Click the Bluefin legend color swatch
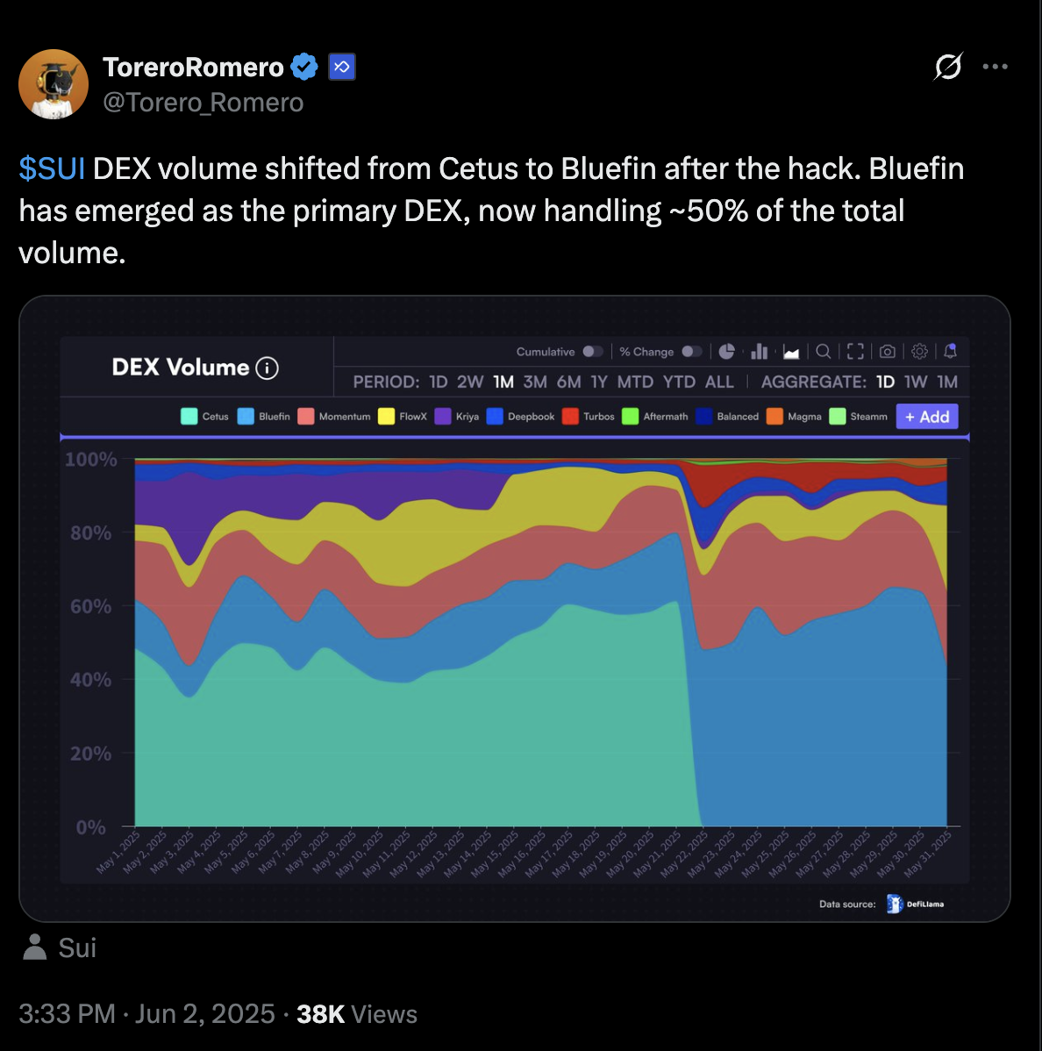1042x1051 pixels. [x=246, y=416]
